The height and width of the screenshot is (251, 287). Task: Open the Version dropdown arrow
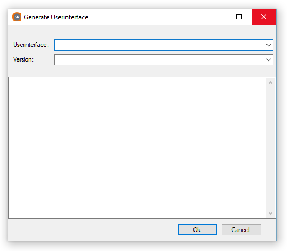[269, 60]
